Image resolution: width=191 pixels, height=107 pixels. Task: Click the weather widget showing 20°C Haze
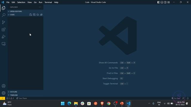[x=7, y=103]
